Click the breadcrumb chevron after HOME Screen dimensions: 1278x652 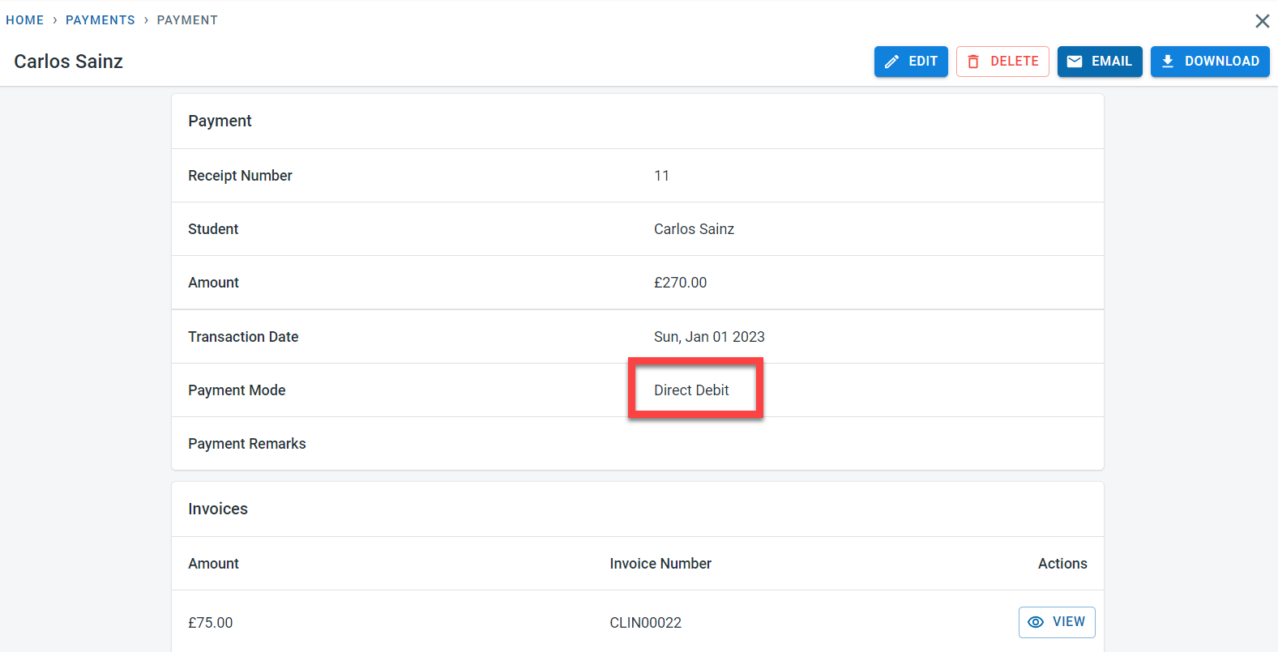point(55,20)
